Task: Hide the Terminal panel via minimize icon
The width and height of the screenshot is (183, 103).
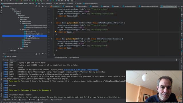Action: 179,60
